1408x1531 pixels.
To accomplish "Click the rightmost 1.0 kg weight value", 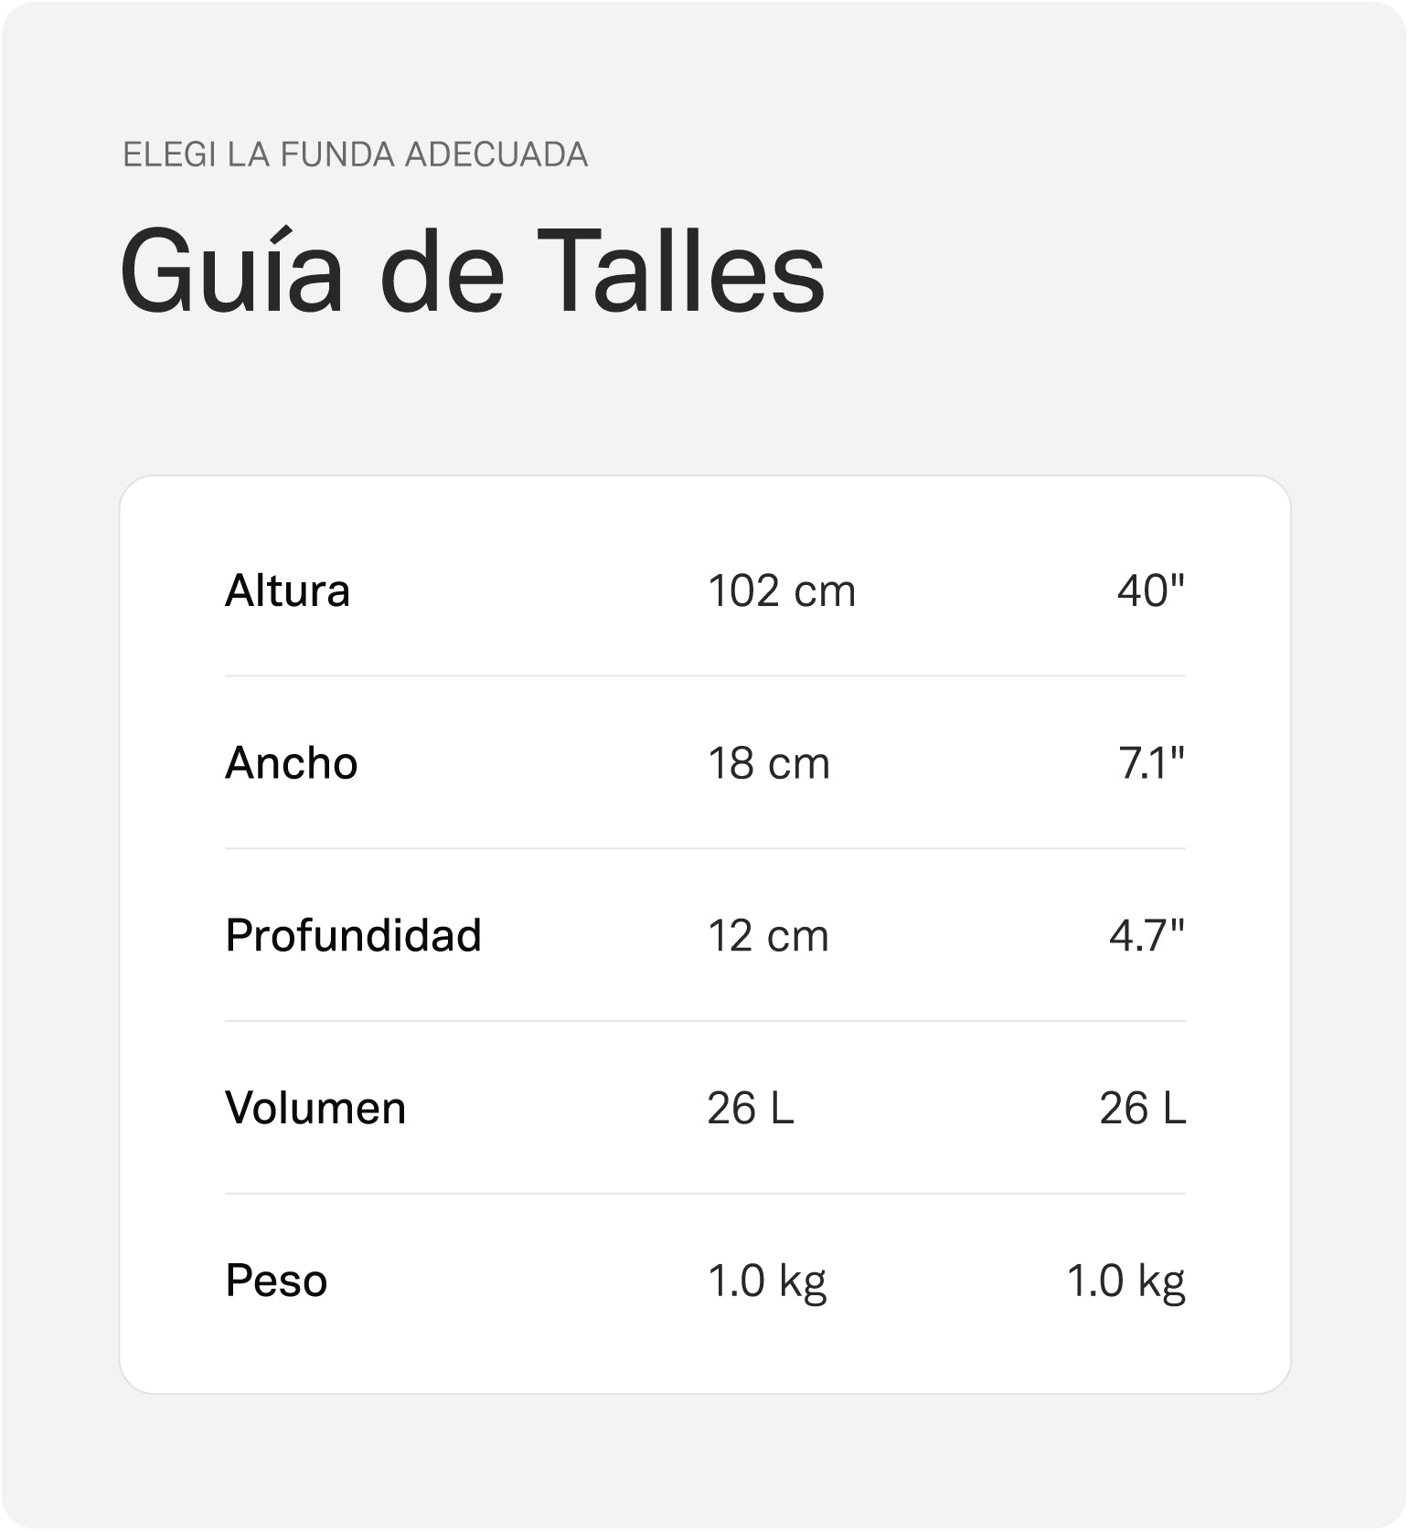I will (1126, 1281).
